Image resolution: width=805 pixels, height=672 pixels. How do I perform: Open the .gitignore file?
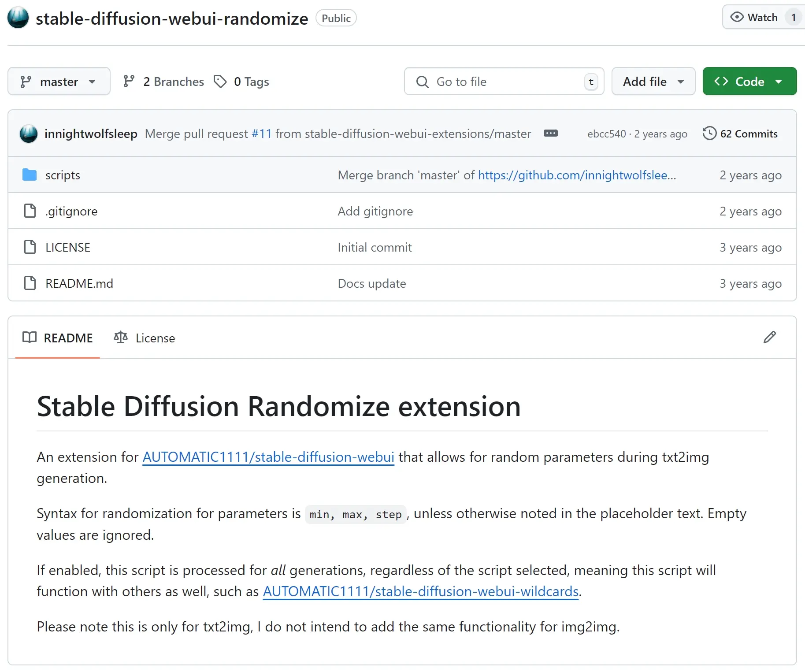point(71,212)
